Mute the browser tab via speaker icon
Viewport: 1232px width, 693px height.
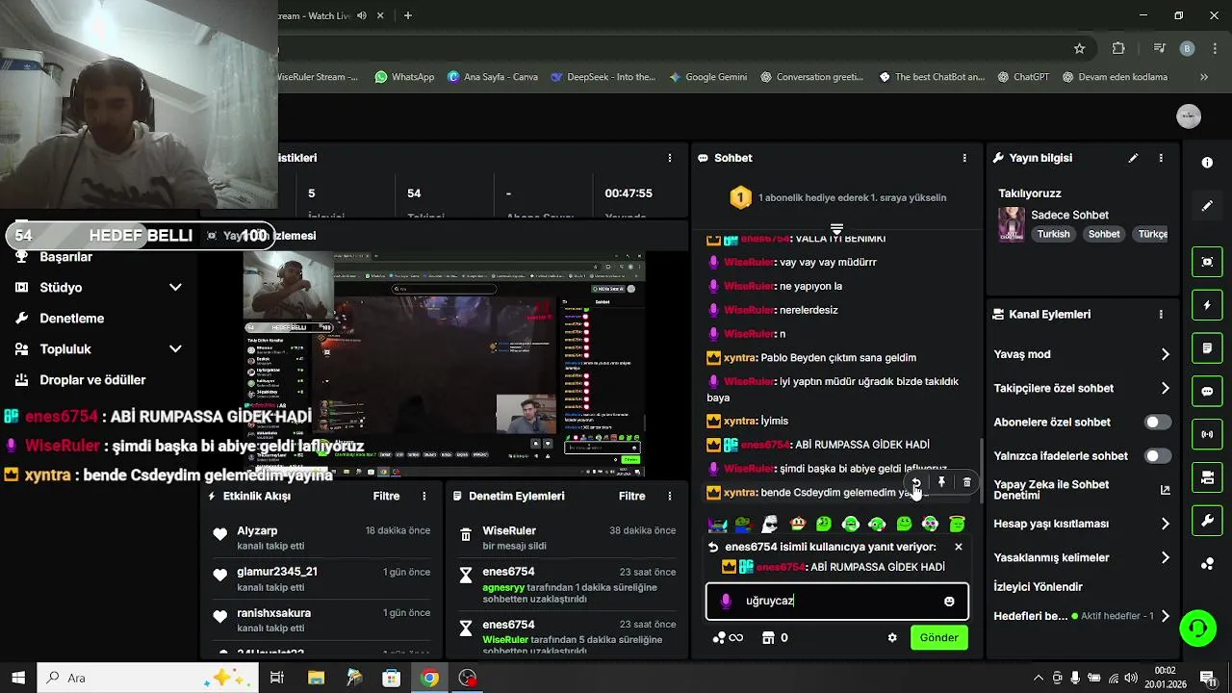tap(362, 15)
